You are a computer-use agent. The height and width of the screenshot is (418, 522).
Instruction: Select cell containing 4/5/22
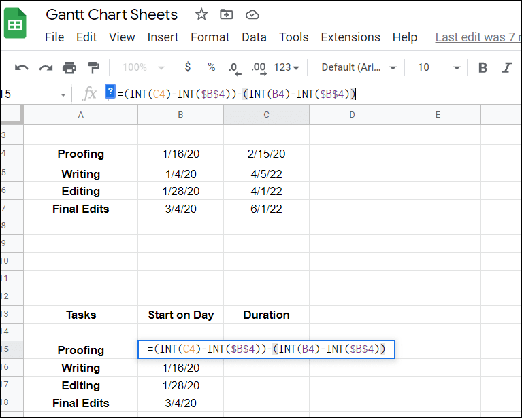pos(266,173)
